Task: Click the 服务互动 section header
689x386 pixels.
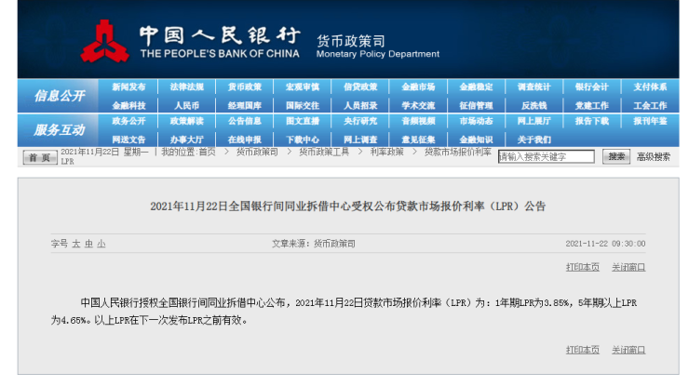Action: coord(60,130)
